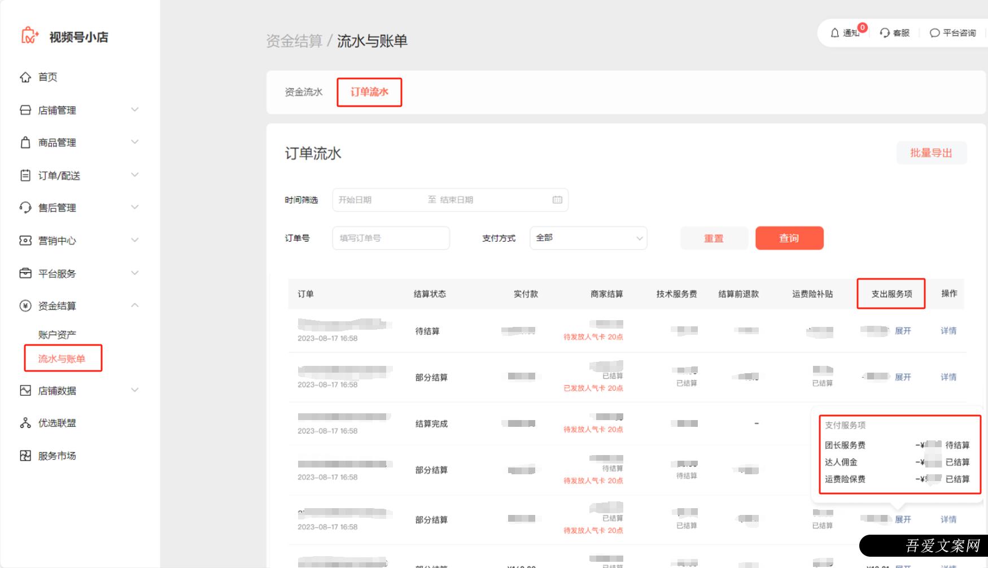Click the 运费险保费 popup row
The image size is (988, 568).
click(x=898, y=479)
